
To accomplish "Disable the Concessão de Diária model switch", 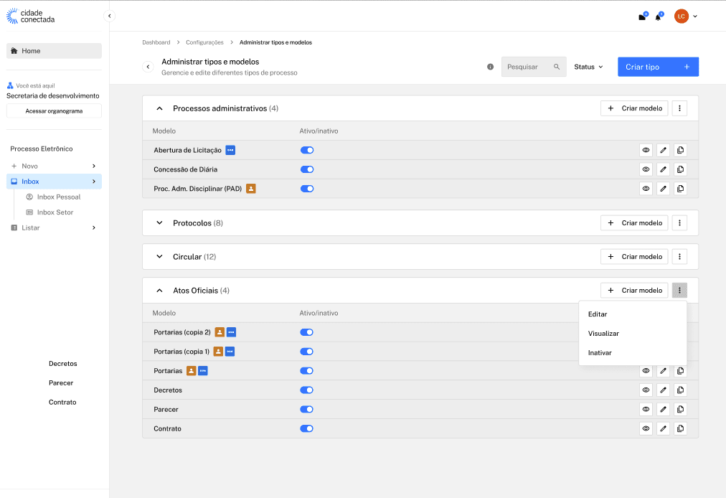I will [x=307, y=169].
